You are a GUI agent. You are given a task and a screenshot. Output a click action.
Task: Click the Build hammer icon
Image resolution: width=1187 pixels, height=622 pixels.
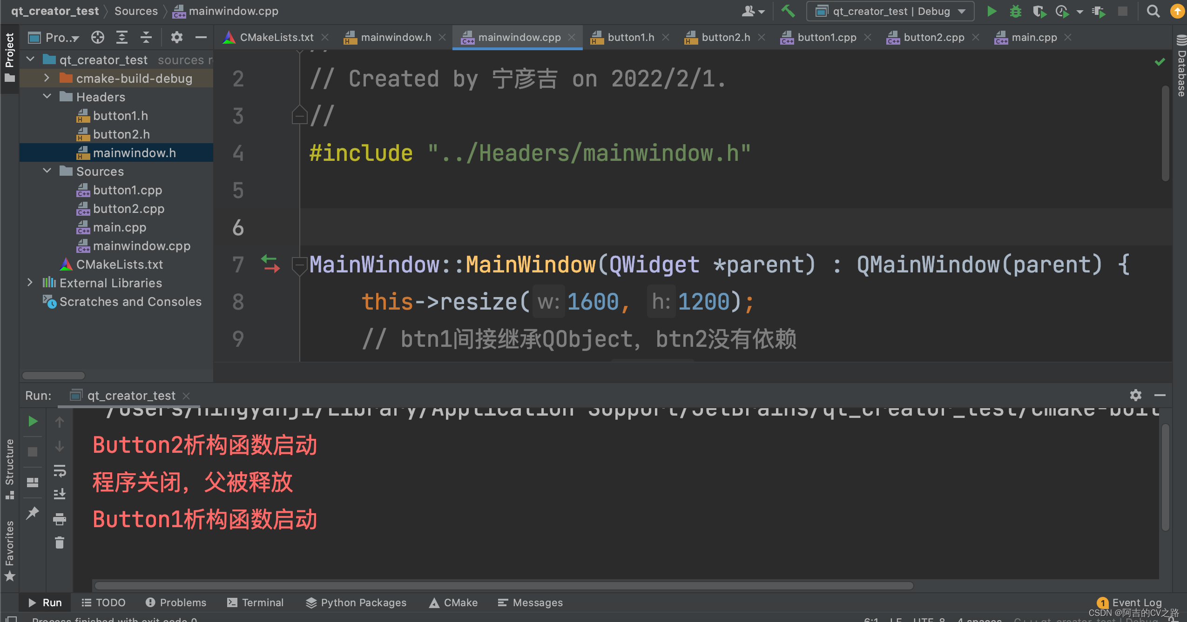coord(788,11)
